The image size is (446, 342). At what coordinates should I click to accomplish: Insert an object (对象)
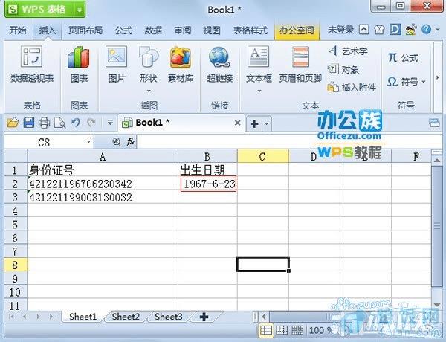coord(343,69)
